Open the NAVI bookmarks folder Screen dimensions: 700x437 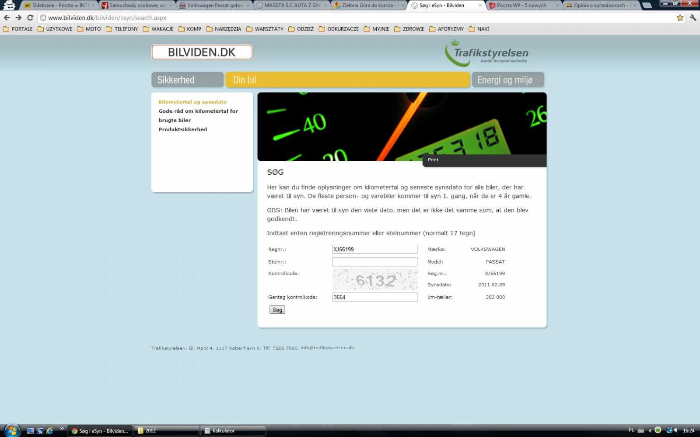pyautogui.click(x=479, y=29)
